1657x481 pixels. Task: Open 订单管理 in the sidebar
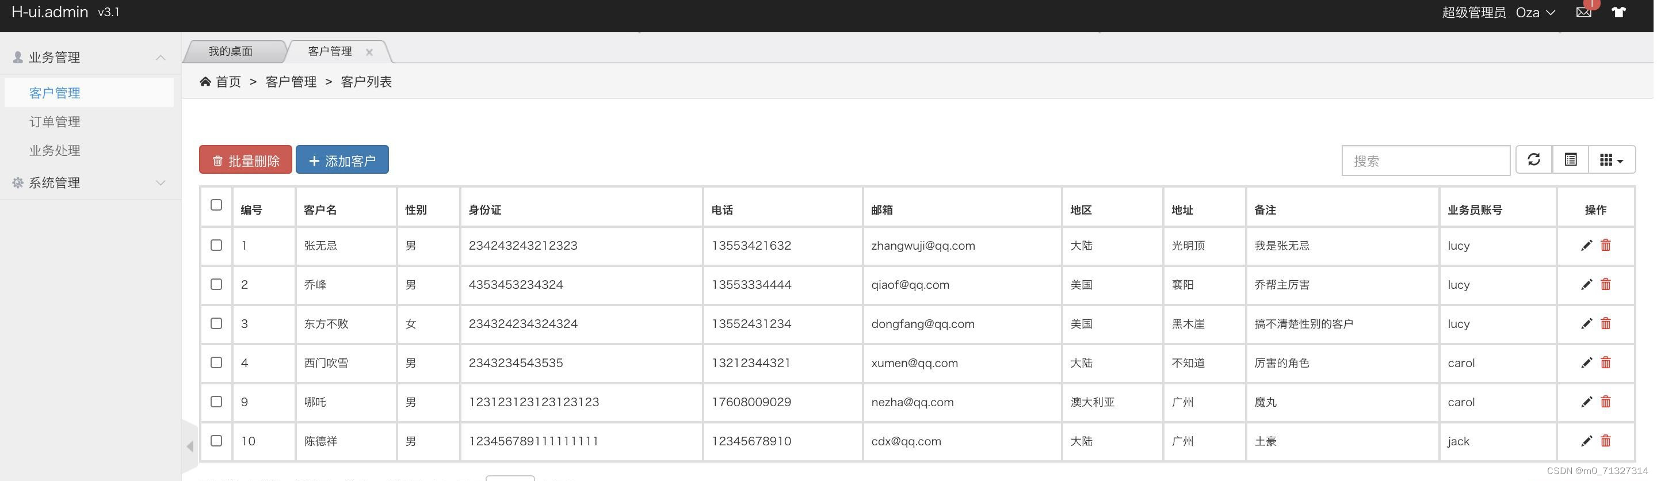click(55, 122)
